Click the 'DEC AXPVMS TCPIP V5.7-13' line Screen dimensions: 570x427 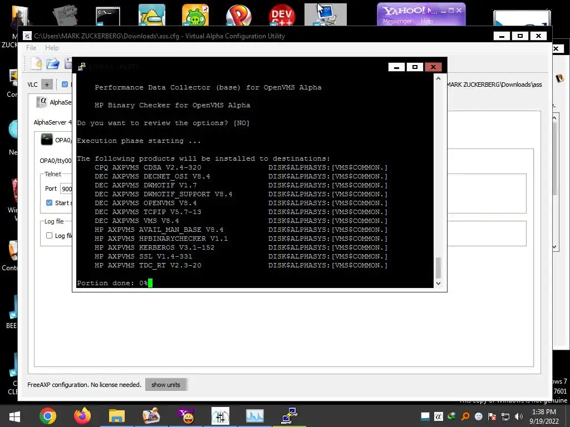(x=148, y=212)
